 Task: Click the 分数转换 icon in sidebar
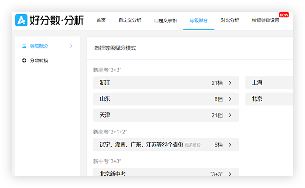tap(24, 60)
